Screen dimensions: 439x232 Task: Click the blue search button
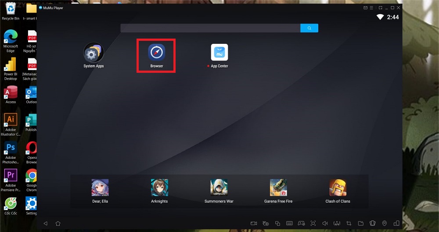[309, 28]
